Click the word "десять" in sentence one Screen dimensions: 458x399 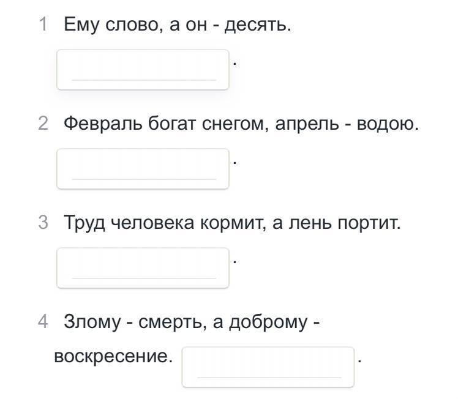(x=255, y=24)
